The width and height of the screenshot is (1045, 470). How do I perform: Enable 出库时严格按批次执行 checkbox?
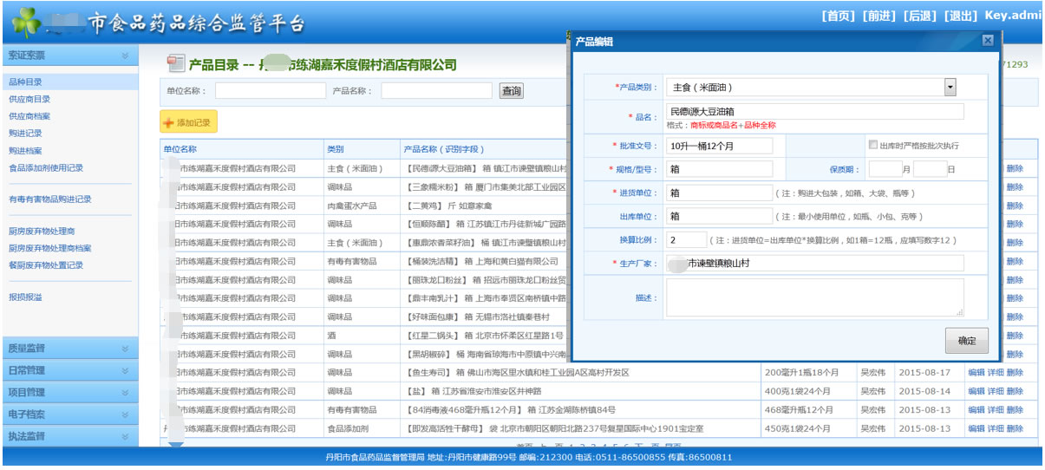coord(872,145)
